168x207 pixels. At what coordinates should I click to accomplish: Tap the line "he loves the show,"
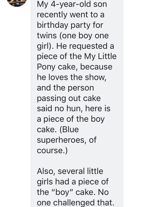(72, 77)
